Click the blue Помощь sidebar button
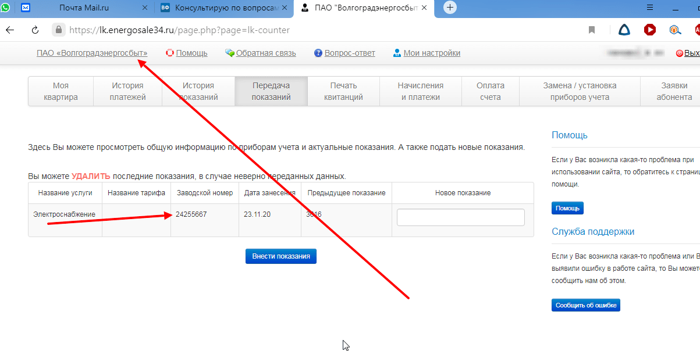This screenshot has width=700, height=351. tap(567, 208)
